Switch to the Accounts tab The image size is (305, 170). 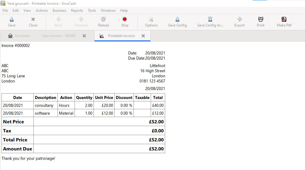(x=19, y=36)
